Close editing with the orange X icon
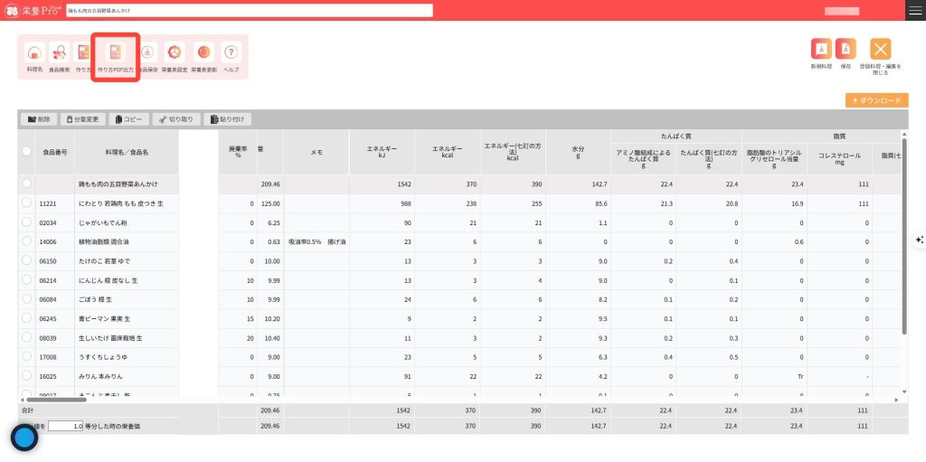Image resolution: width=926 pixels, height=462 pixels. (x=880, y=50)
